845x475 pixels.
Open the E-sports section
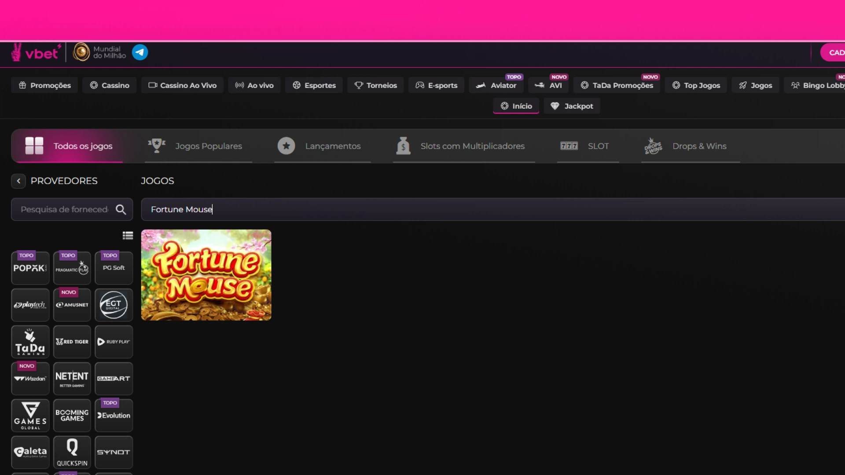(436, 85)
